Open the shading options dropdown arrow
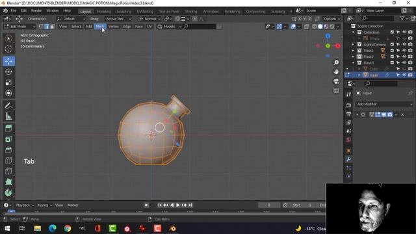 click(338, 27)
